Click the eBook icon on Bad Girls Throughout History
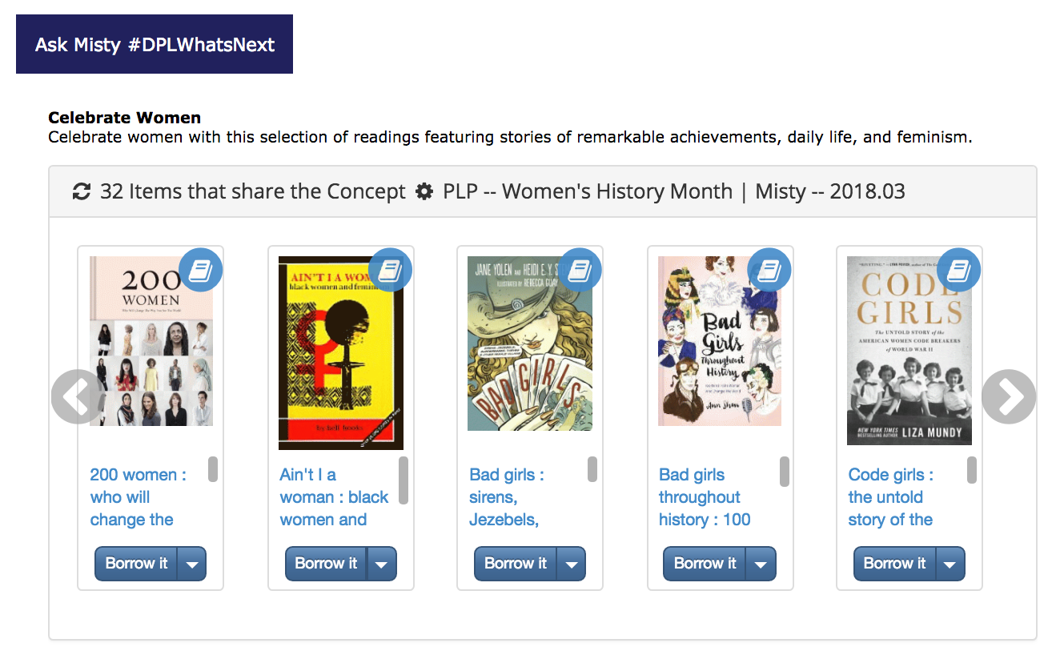1060x663 pixels. (x=769, y=270)
